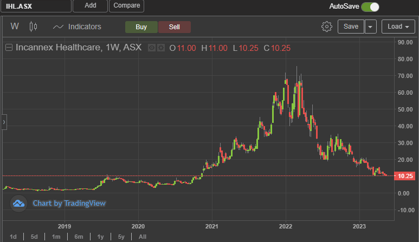Screen dimensions: 419x242
Task: Click the Compare button
Action: click(x=127, y=5)
